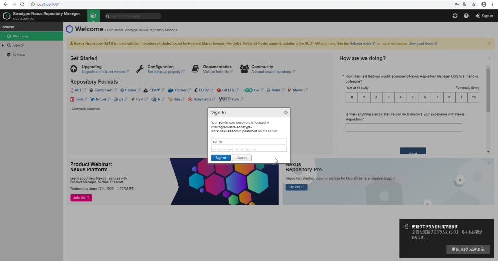This screenshot has width=498, height=261.
Task: Select rating 7 in survey
Action: pyautogui.click(x=437, y=97)
